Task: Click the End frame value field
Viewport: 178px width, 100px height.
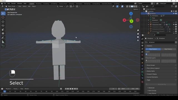Action: click(135, 89)
